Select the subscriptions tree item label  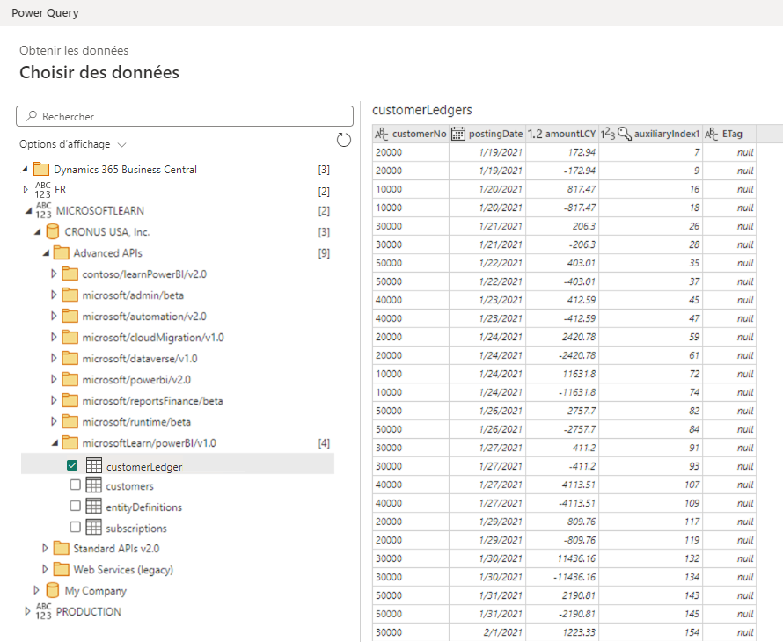tap(136, 528)
